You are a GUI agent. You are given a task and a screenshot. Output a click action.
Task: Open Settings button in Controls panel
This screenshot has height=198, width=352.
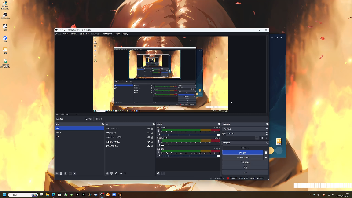[x=245, y=168]
